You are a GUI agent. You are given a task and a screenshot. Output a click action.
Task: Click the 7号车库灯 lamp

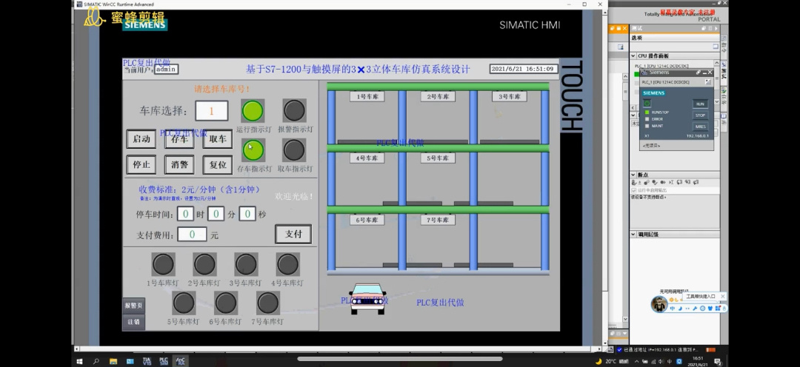tap(268, 303)
